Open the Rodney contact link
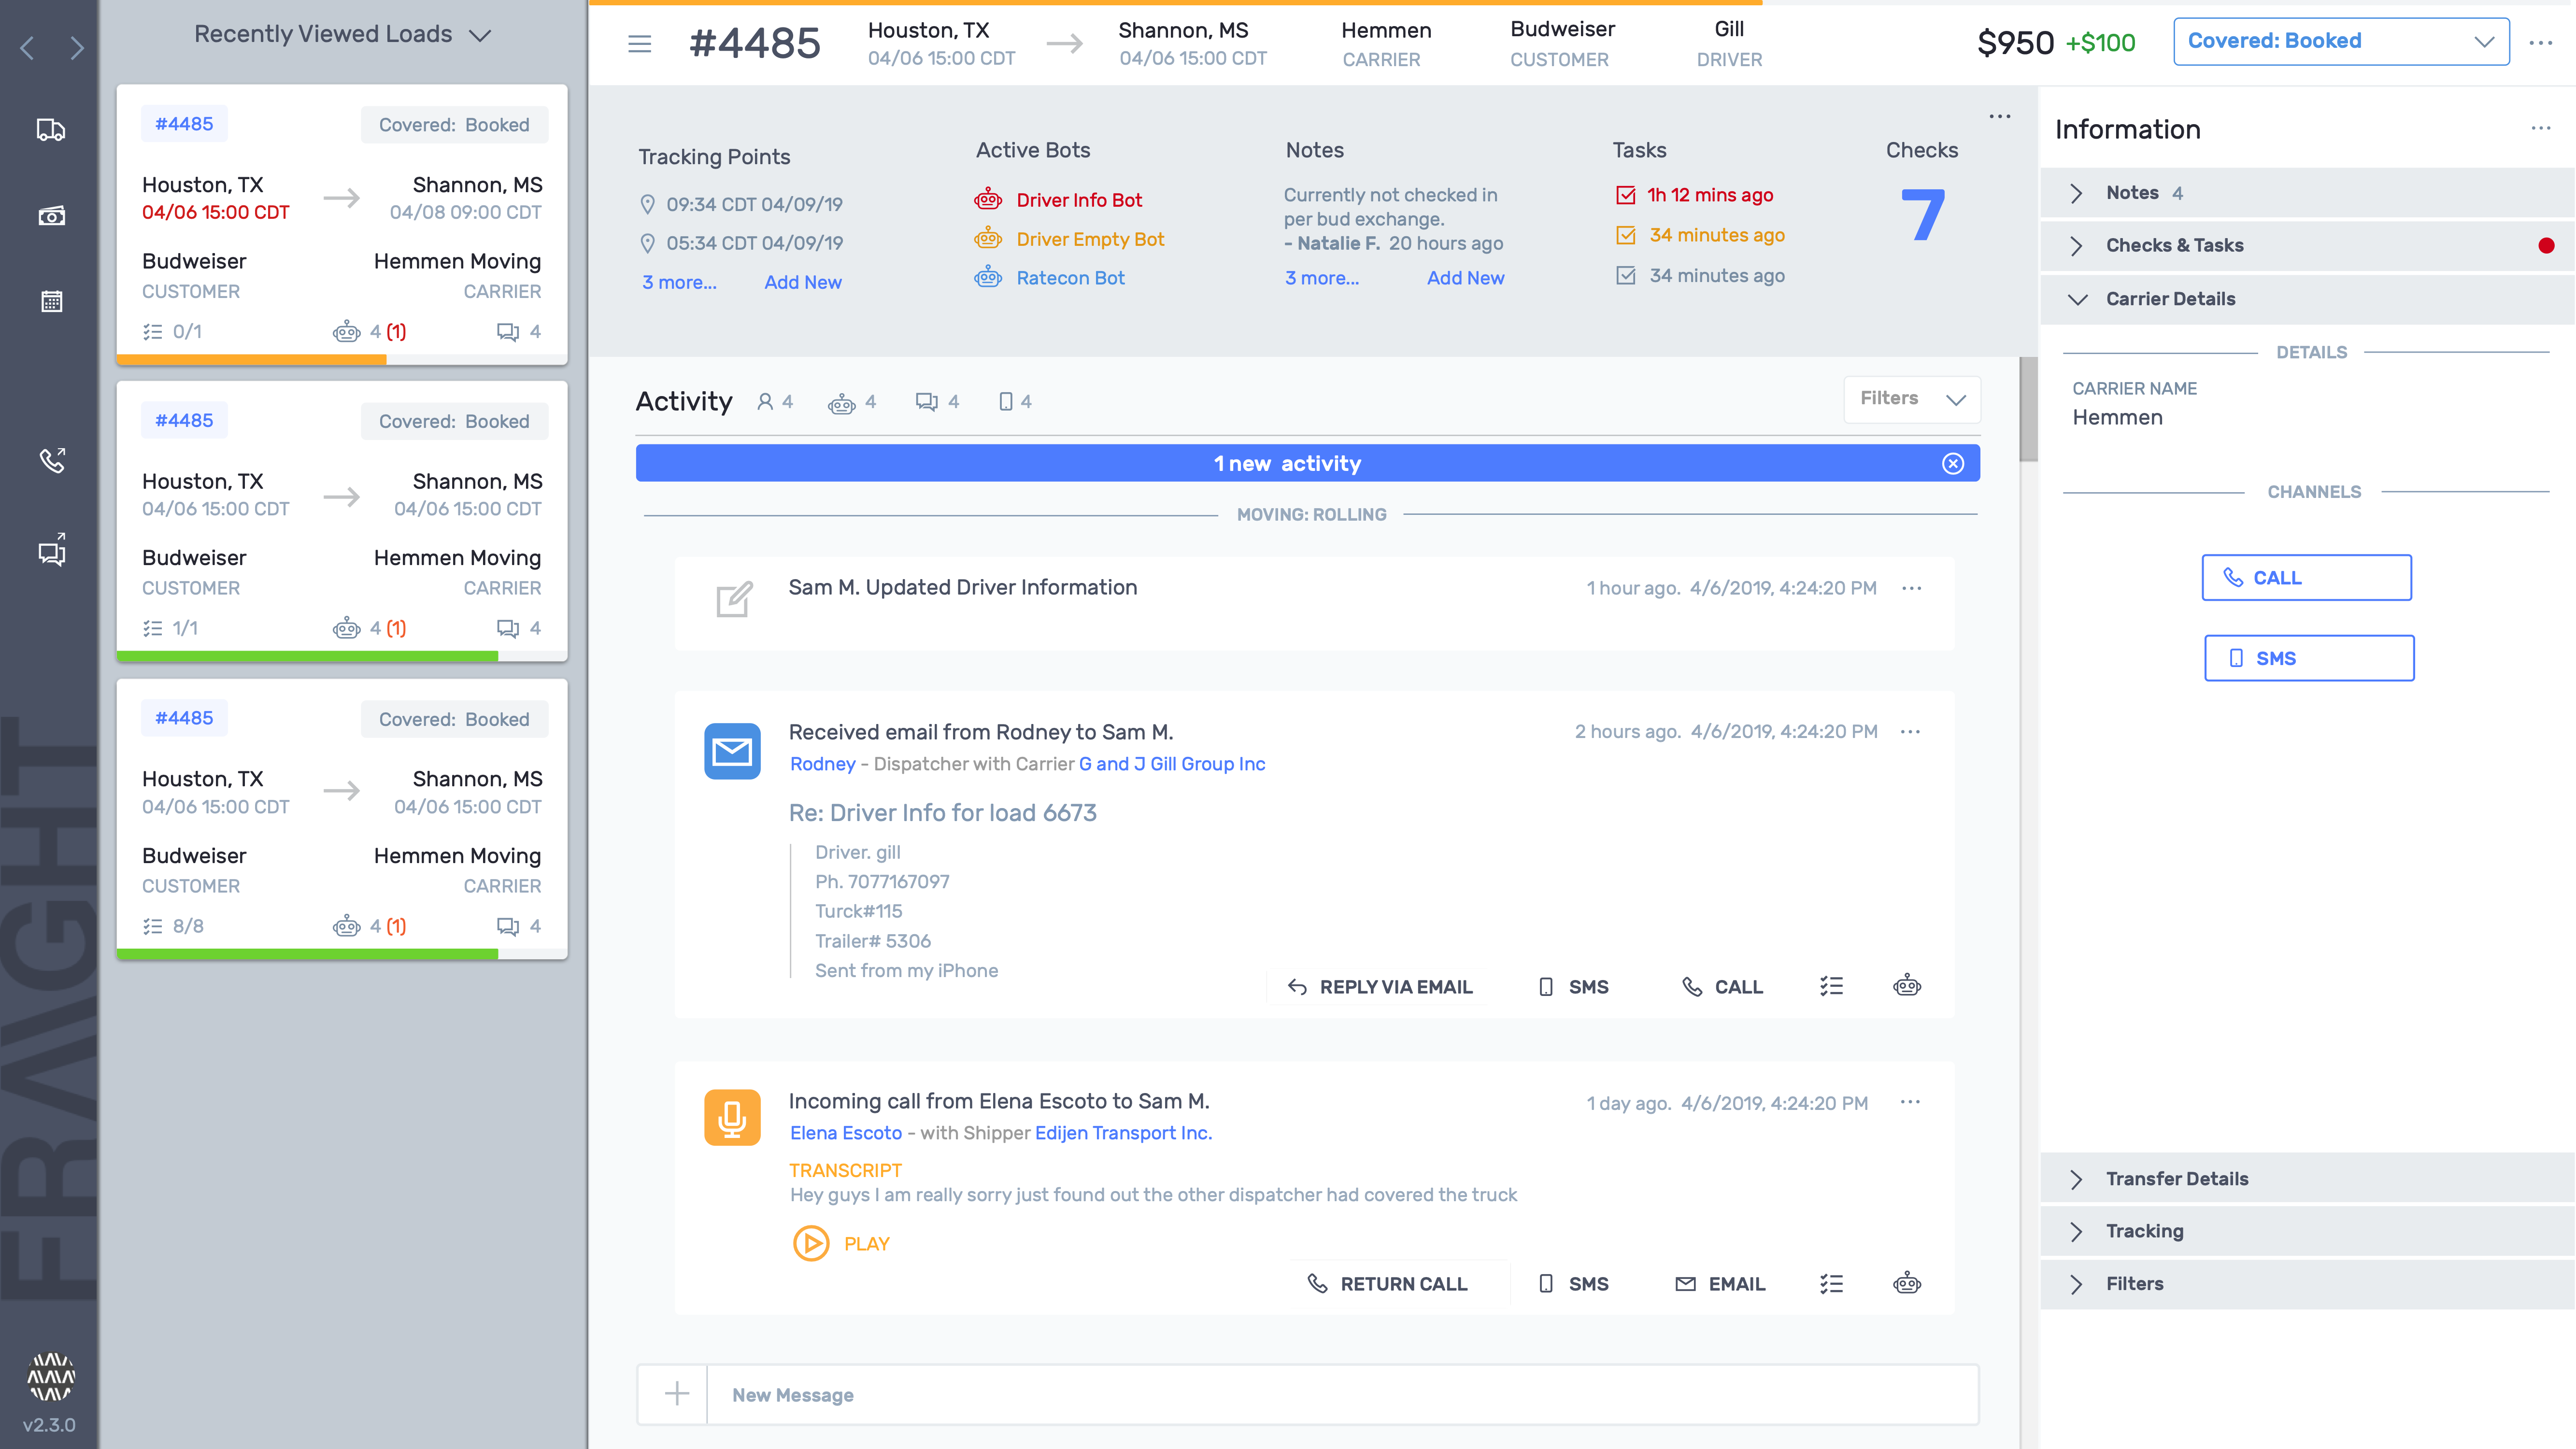This screenshot has height=1449, width=2576. (822, 764)
